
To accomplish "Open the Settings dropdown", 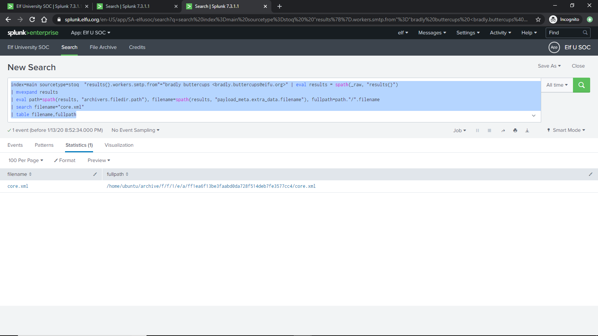I will 468,33.
